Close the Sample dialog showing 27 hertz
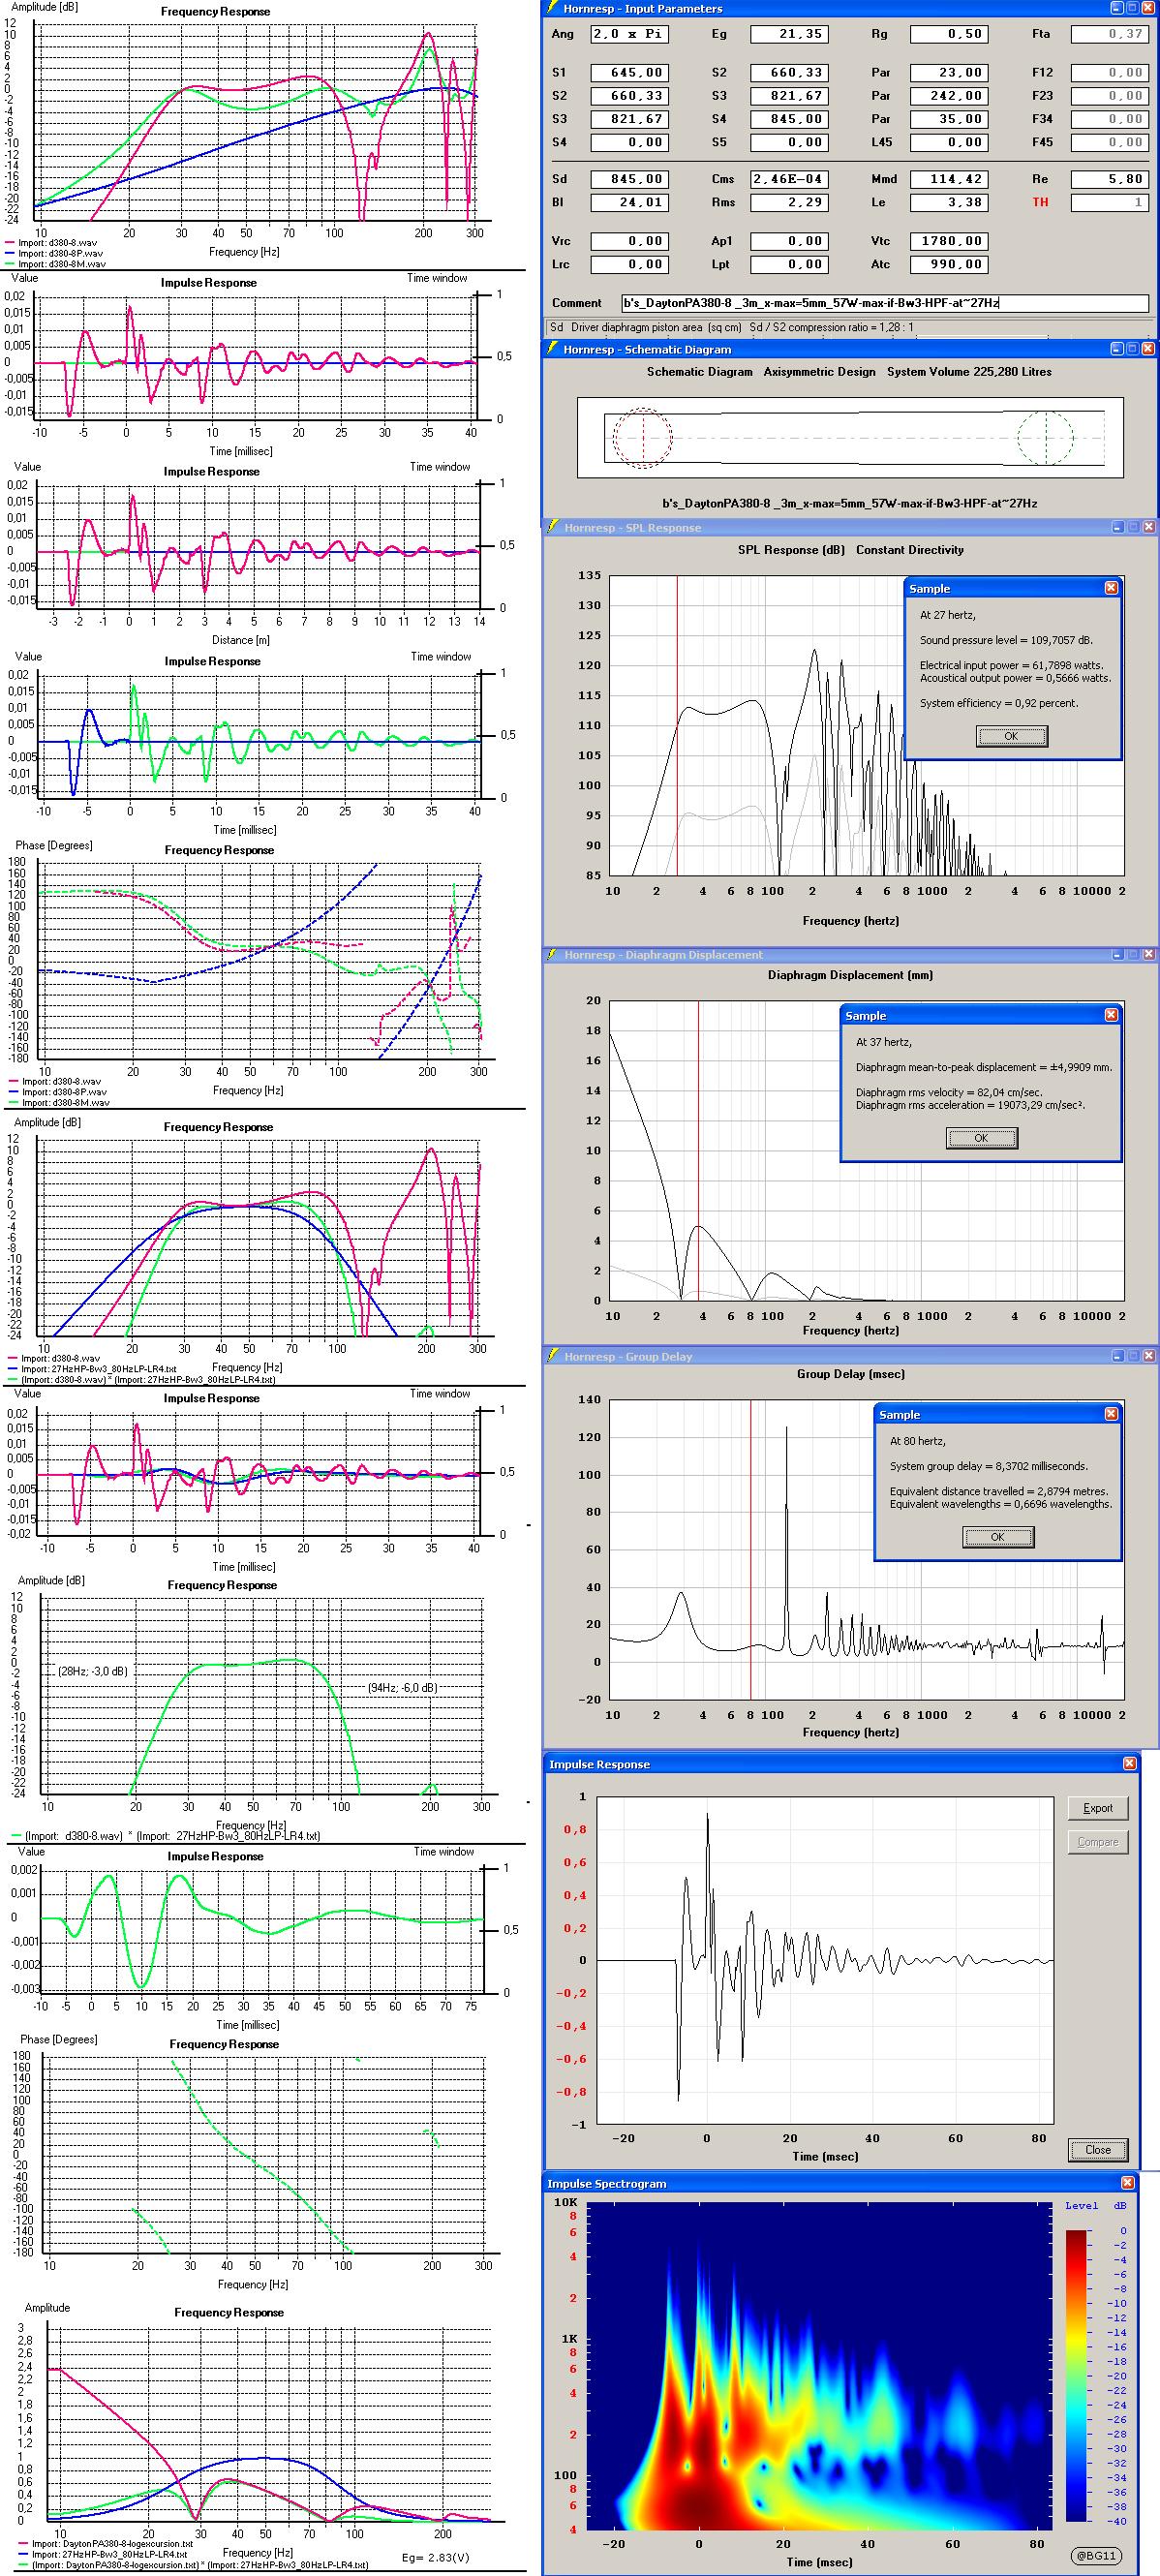The width and height of the screenshot is (1160, 2576). coord(1111,588)
